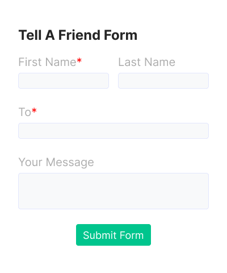The width and height of the screenshot is (227, 273).
Task: Click the word Tell in the title
Action: (30, 35)
